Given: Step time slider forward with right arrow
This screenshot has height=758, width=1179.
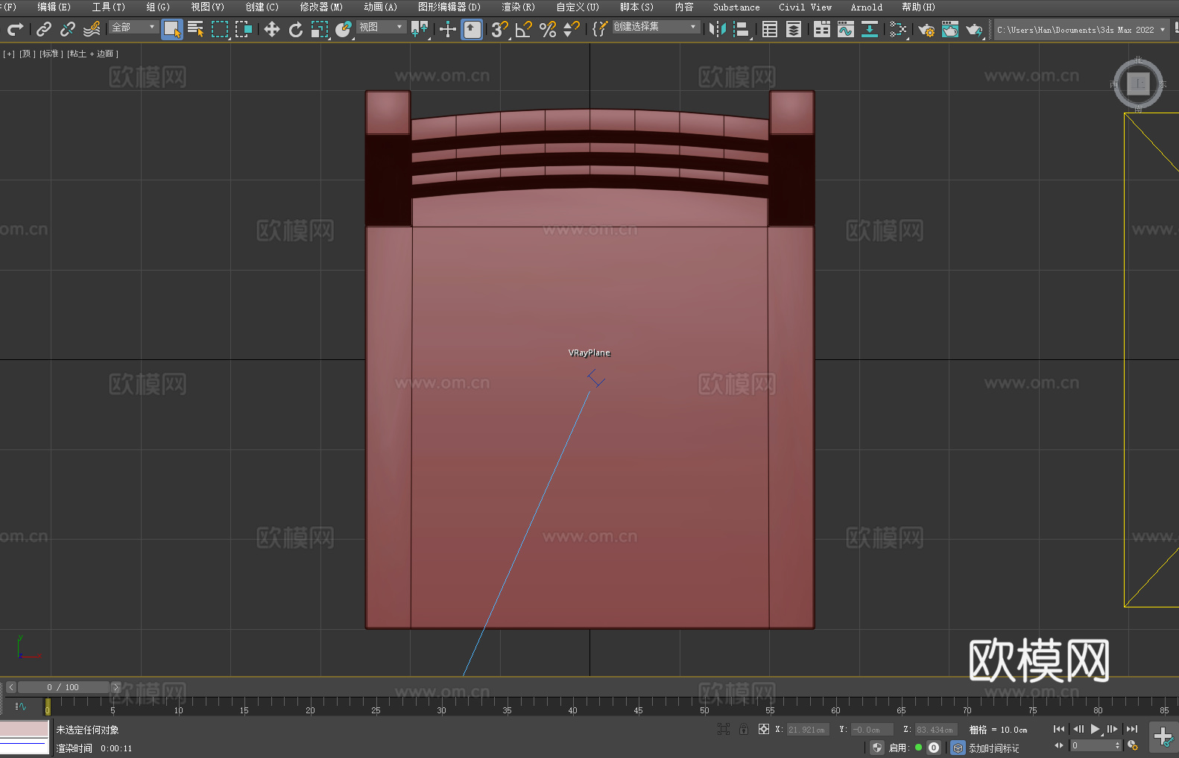Looking at the screenshot, I should click(x=116, y=687).
